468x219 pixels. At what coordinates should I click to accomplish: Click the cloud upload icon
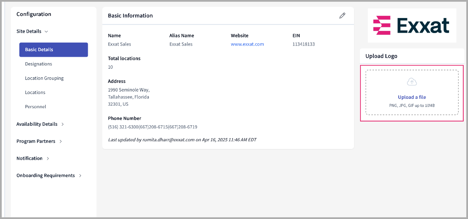pyautogui.click(x=412, y=82)
